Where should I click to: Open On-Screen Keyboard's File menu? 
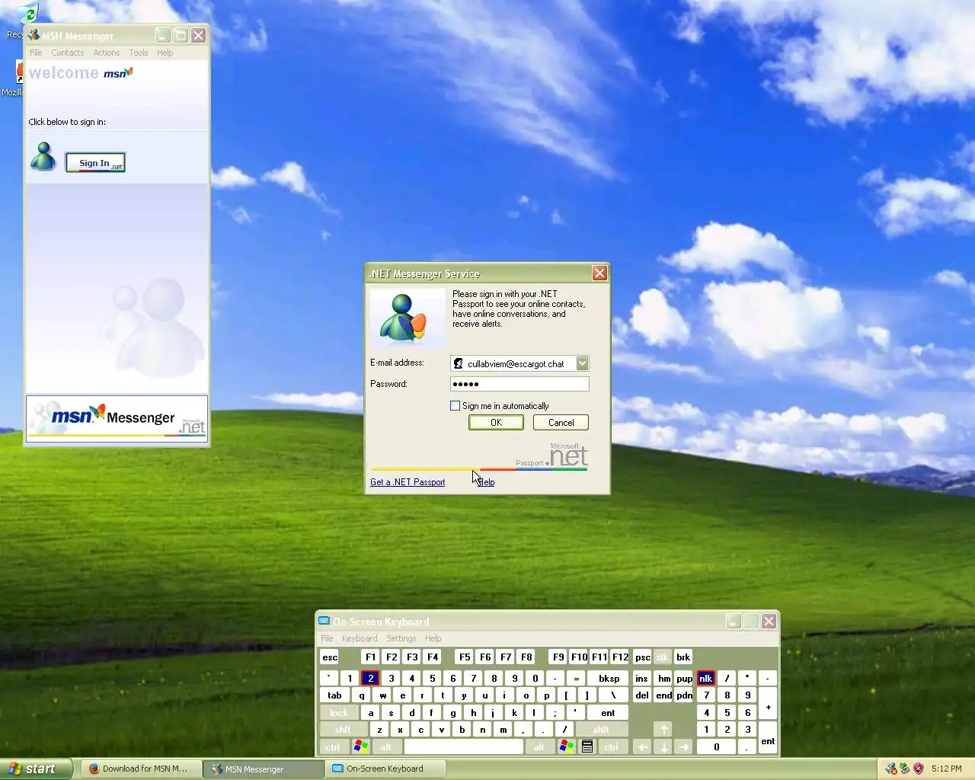[x=328, y=638]
